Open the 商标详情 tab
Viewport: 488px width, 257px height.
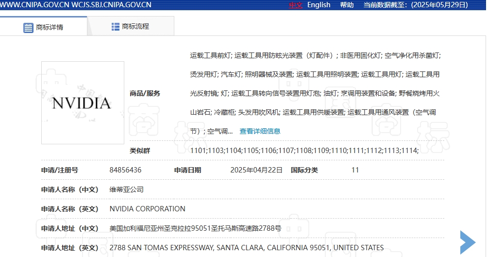43,26
